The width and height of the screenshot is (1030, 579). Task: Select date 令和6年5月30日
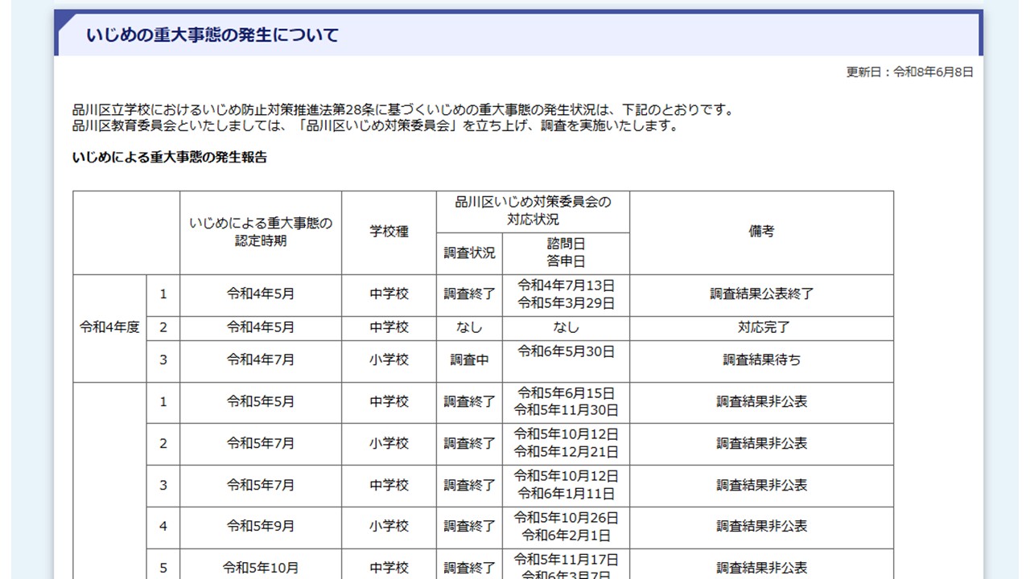coord(566,351)
